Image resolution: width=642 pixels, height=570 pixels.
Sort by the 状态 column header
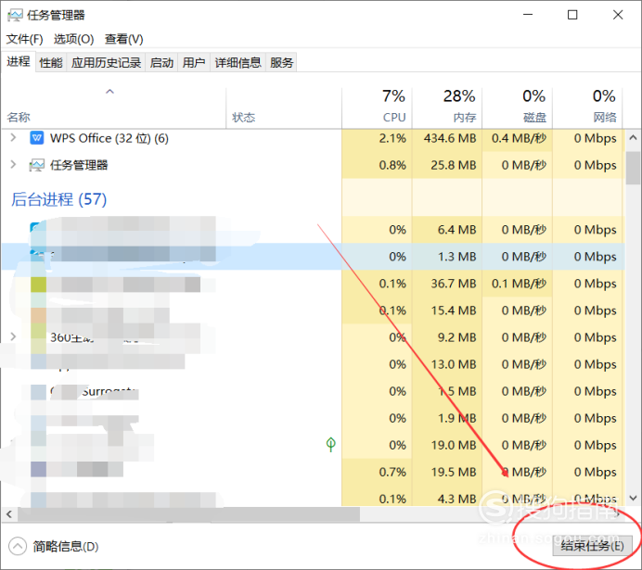pyautogui.click(x=284, y=108)
